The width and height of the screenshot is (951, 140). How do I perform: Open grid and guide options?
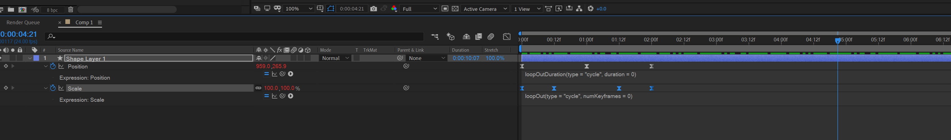click(x=320, y=8)
